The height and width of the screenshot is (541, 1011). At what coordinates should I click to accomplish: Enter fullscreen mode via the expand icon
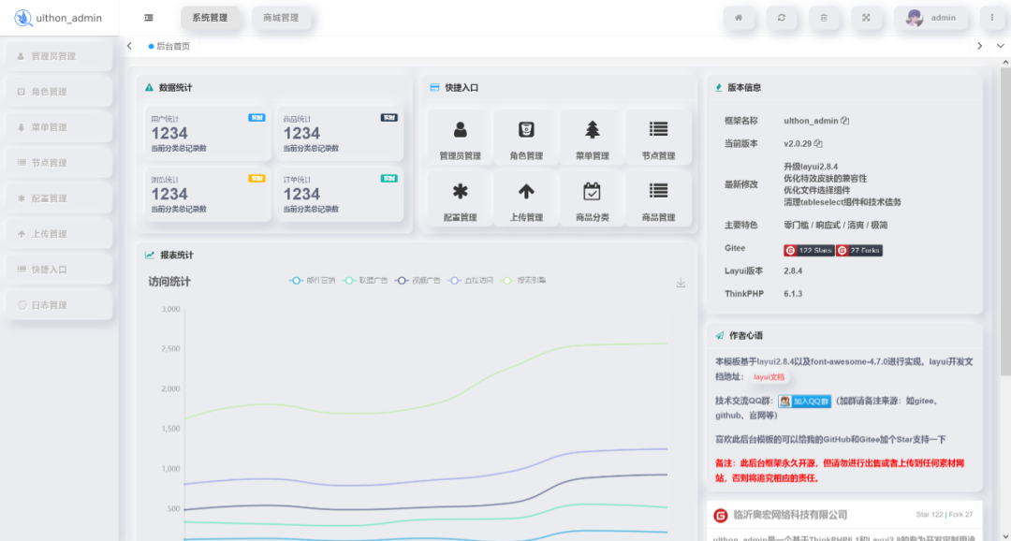tap(867, 17)
